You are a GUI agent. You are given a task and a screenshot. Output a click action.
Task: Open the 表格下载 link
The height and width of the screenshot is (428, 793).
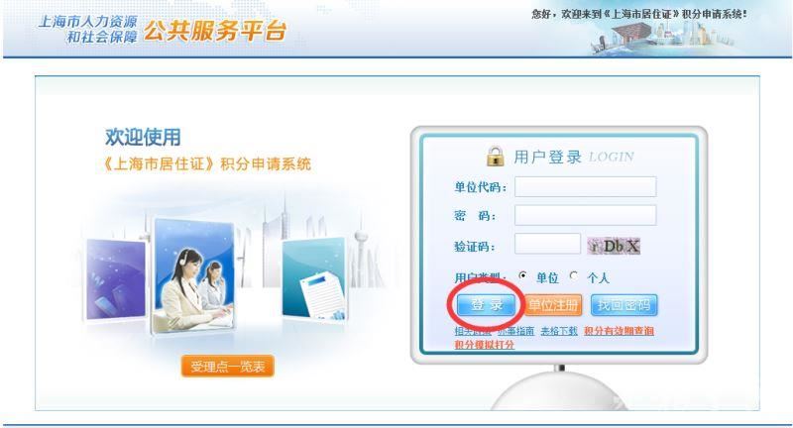[559, 331]
